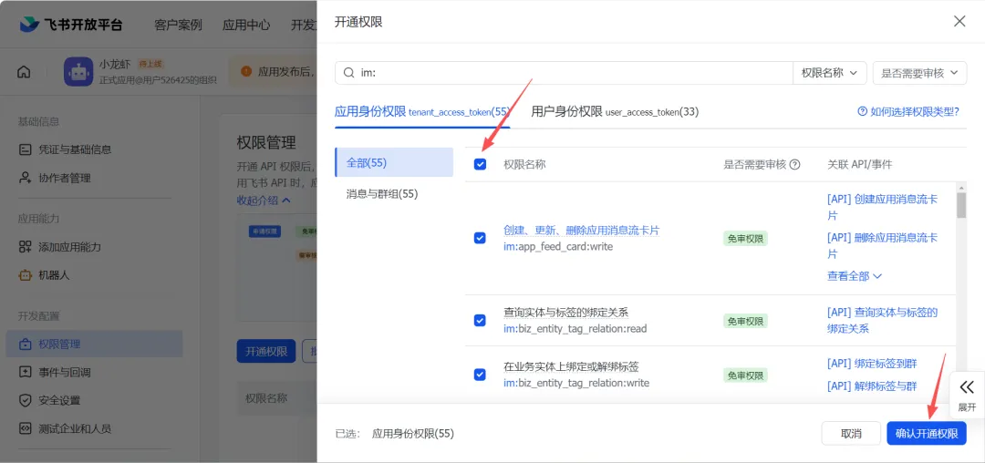Click 协作者管理 person icon
Viewport: 985px width, 463px height.
coord(26,178)
